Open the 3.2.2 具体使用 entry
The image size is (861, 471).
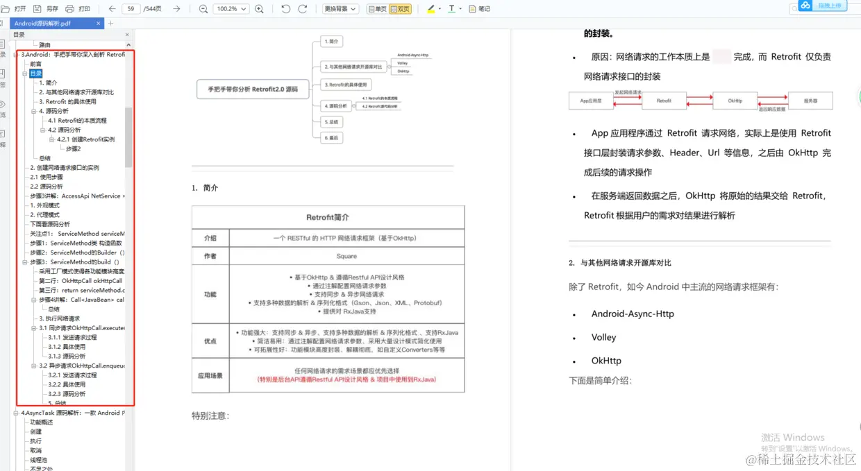[67, 384]
